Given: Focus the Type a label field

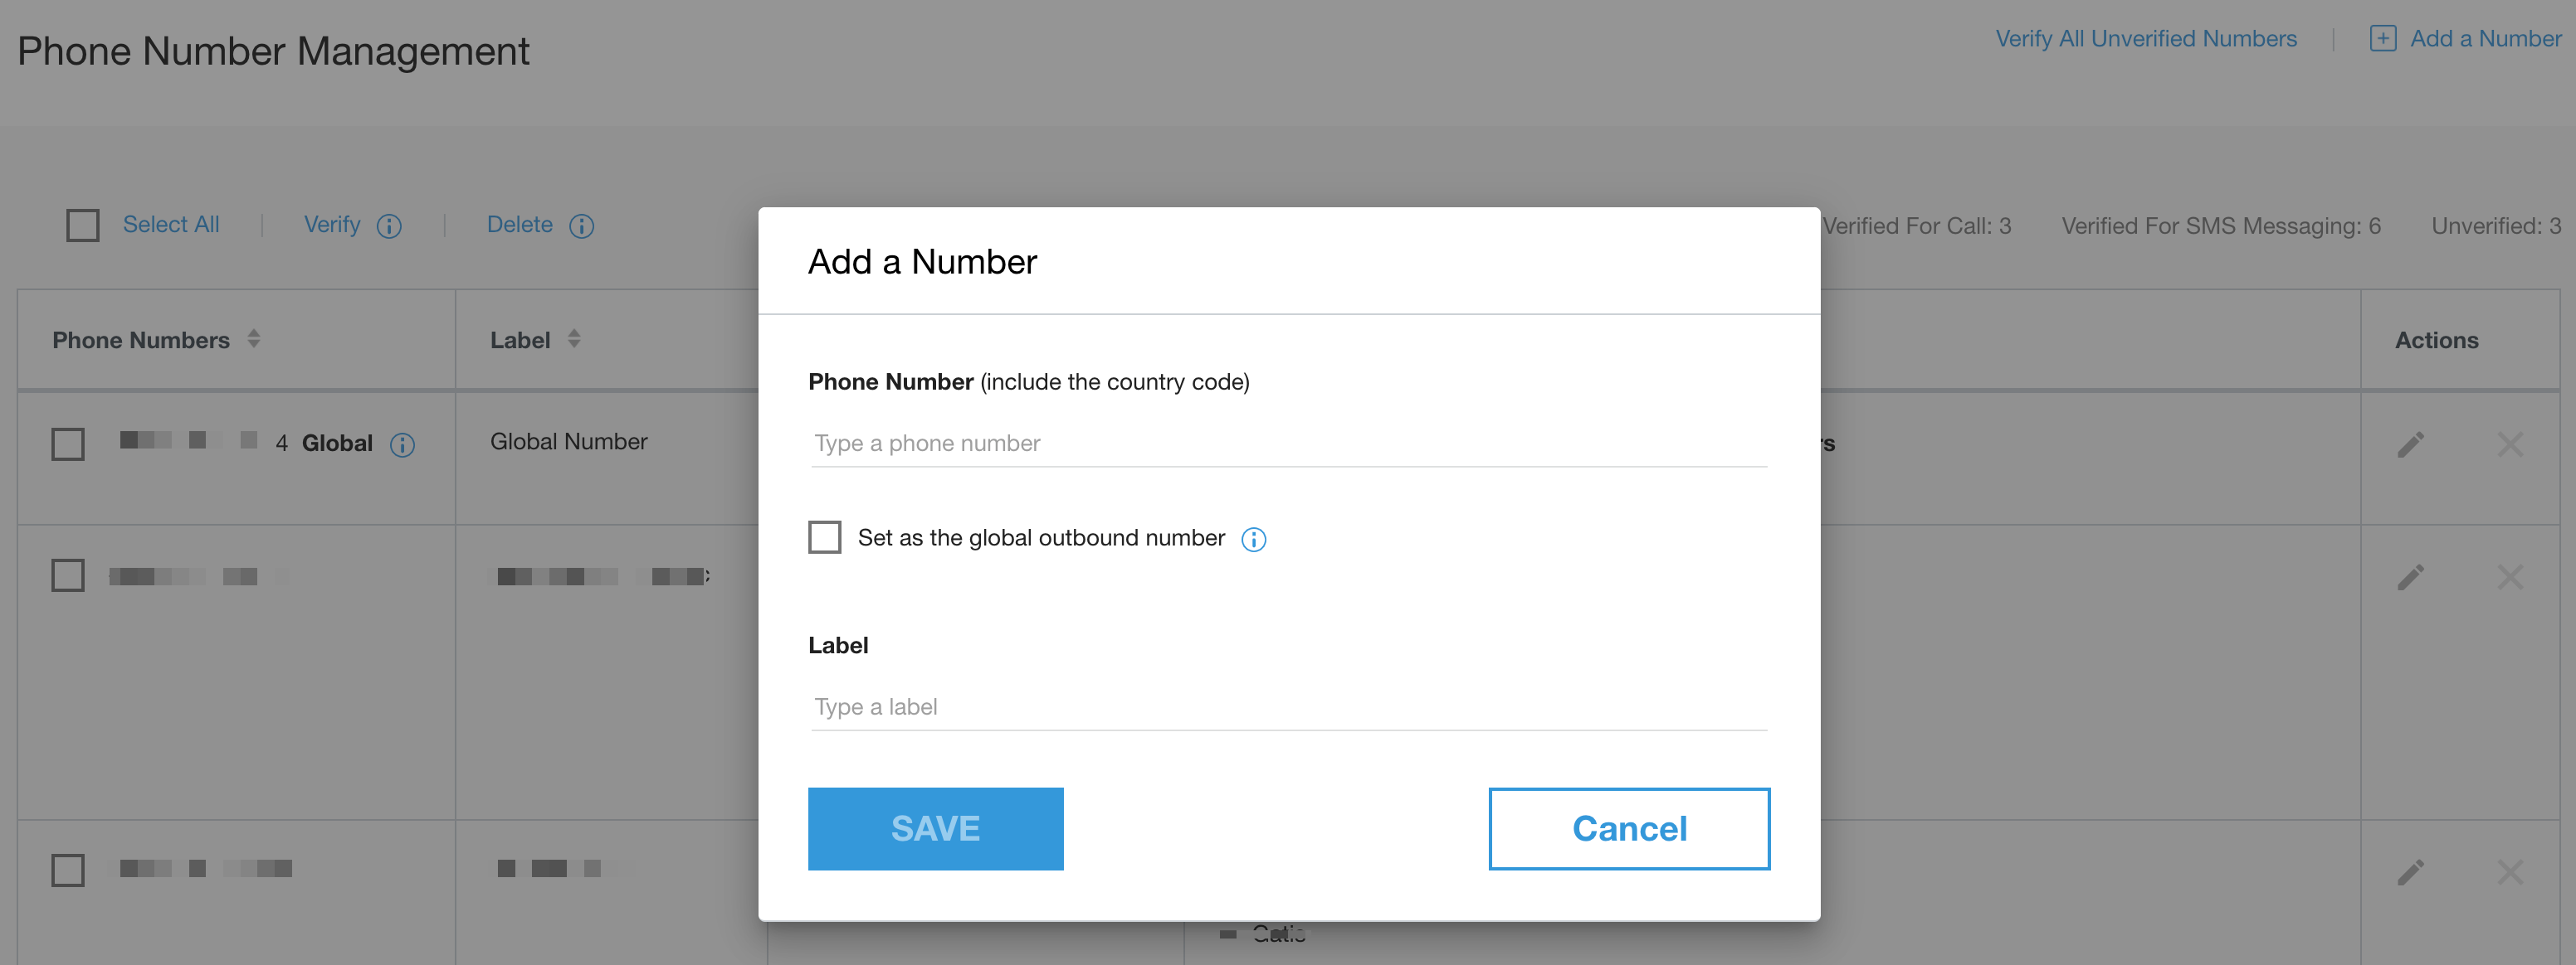Looking at the screenshot, I should pos(1288,707).
